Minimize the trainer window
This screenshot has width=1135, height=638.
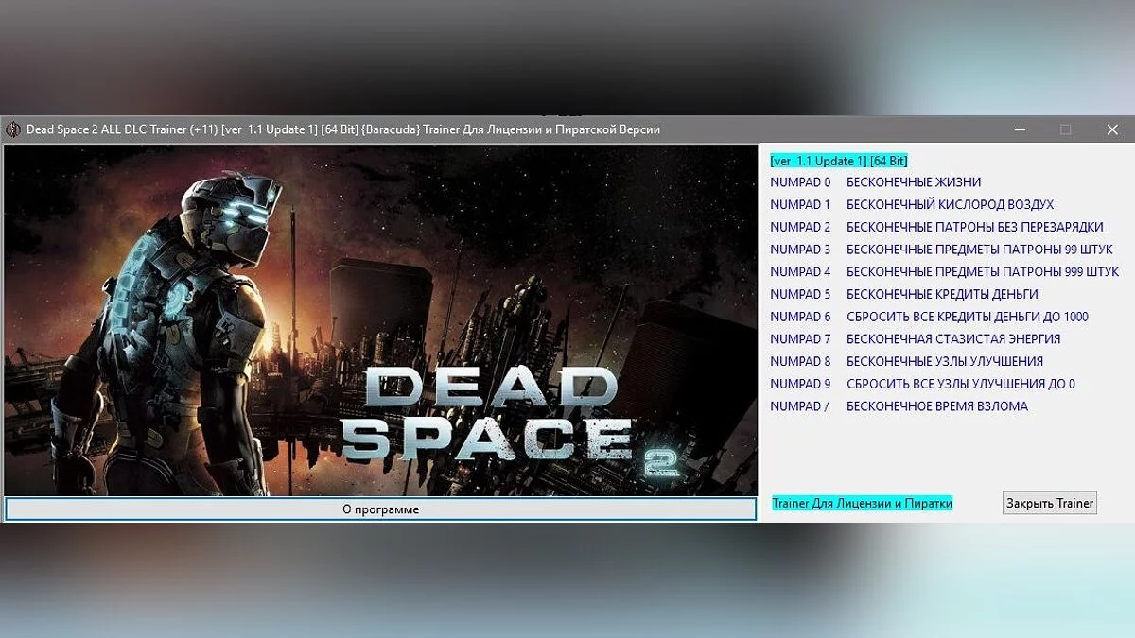coord(1020,129)
